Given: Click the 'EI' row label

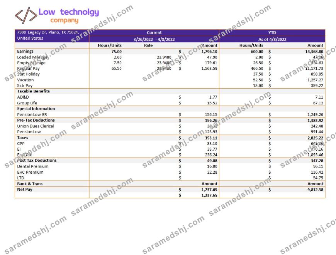Looking at the screenshot, I should tap(19, 149).
